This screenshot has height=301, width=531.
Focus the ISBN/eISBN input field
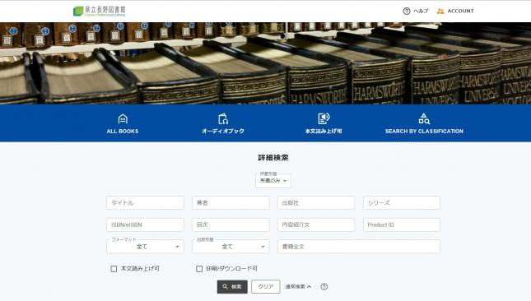[x=145, y=225]
